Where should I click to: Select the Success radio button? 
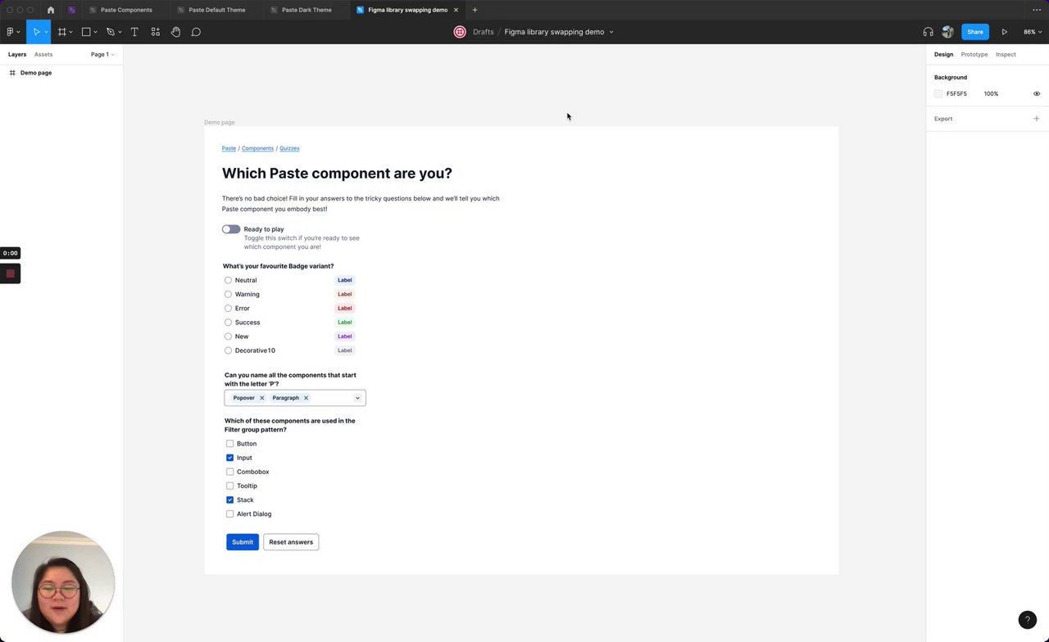pos(228,322)
